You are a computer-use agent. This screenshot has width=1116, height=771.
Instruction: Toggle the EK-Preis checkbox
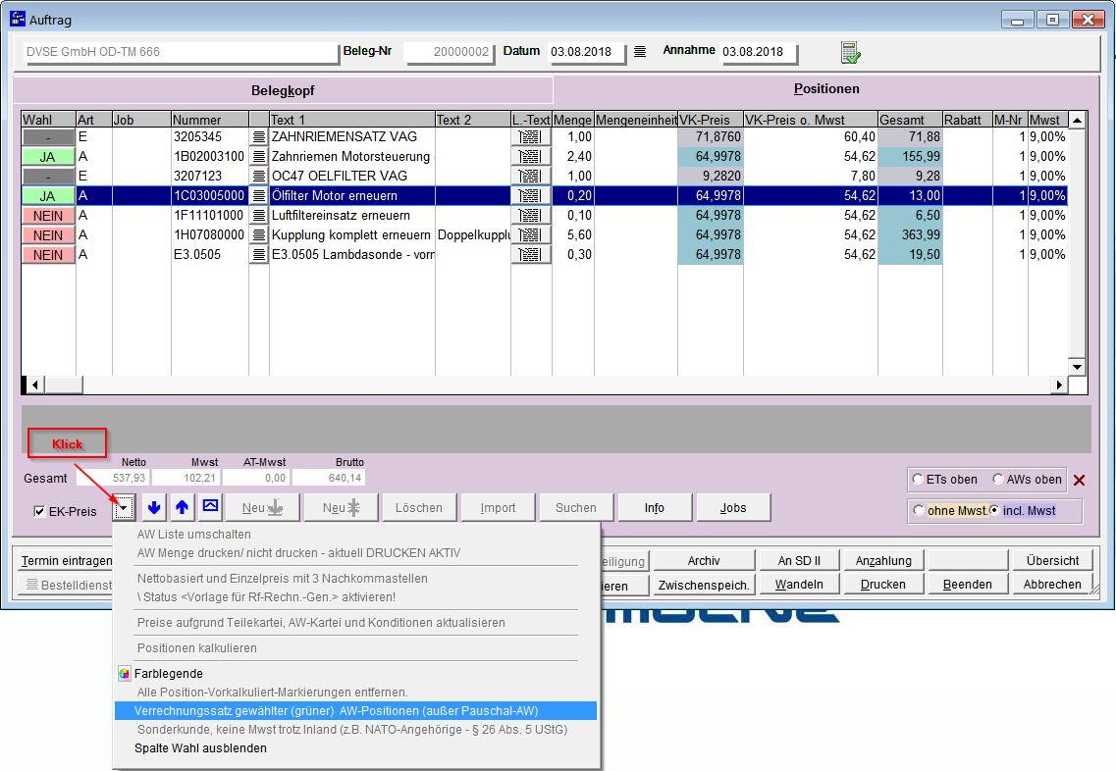pos(39,511)
